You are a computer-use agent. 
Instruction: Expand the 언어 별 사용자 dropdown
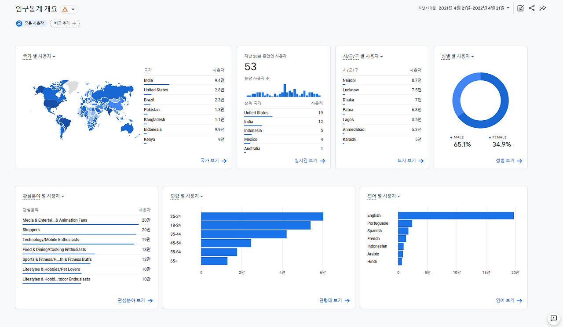[384, 196]
